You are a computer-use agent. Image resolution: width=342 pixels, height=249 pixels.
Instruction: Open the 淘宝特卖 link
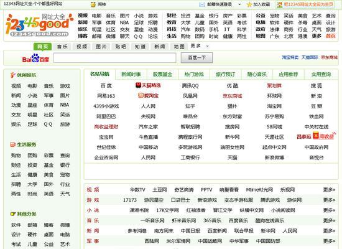pyautogui.click(x=290, y=57)
